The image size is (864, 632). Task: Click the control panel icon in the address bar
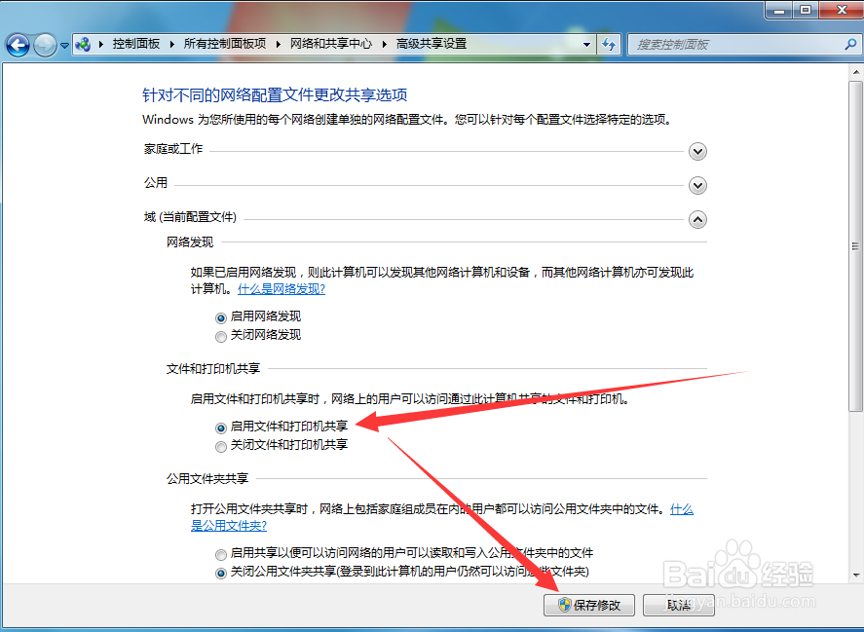(x=84, y=44)
